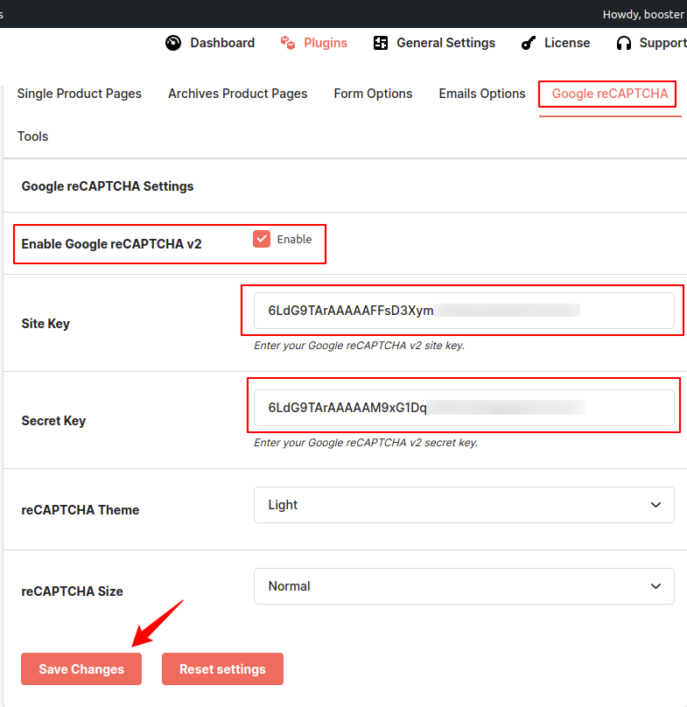Click the Secret Key label
This screenshot has width=687, height=707.
(53, 421)
